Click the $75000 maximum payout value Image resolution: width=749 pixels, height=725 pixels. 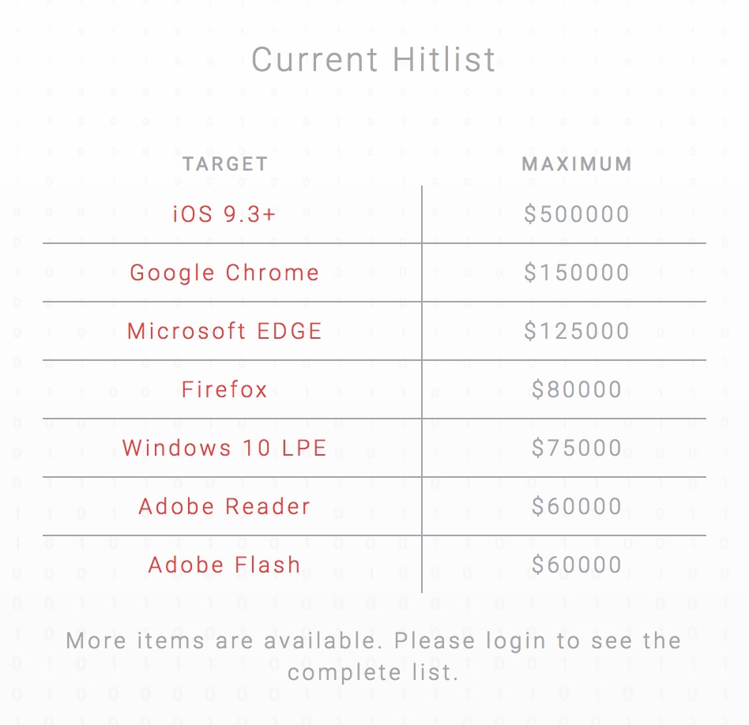pyautogui.click(x=577, y=448)
